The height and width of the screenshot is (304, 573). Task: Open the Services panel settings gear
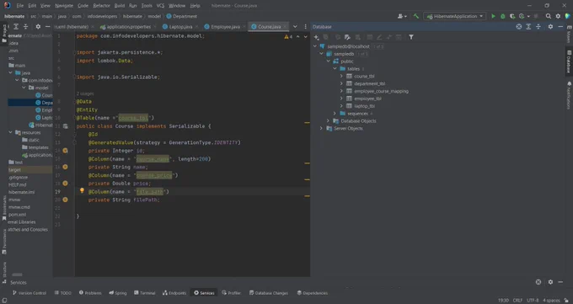point(550,282)
